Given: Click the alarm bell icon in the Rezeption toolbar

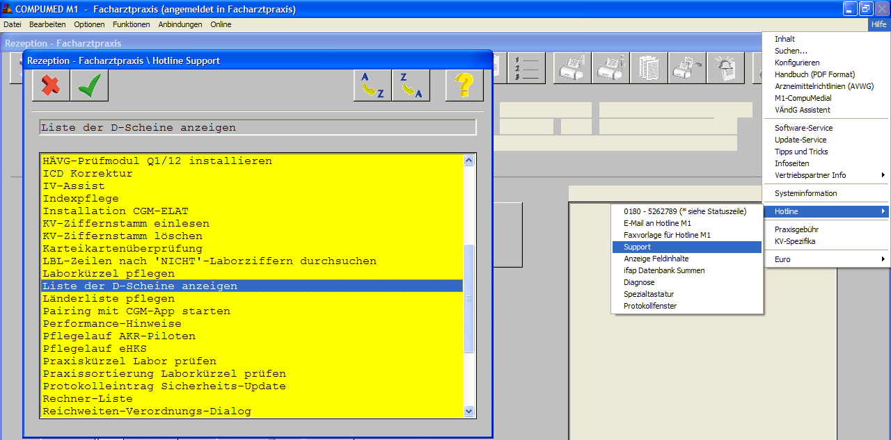Looking at the screenshot, I should pyautogui.click(x=725, y=68).
